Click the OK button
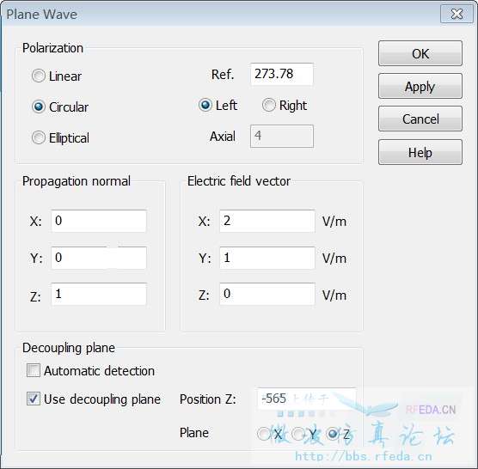 (420, 53)
